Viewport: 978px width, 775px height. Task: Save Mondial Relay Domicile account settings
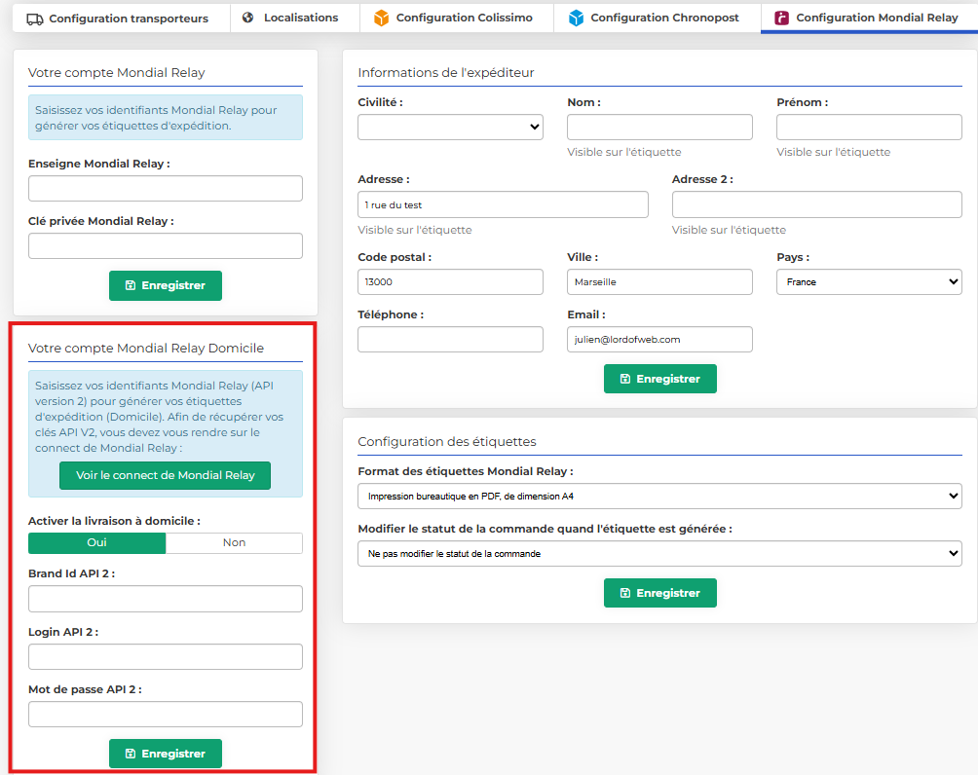pyautogui.click(x=166, y=754)
